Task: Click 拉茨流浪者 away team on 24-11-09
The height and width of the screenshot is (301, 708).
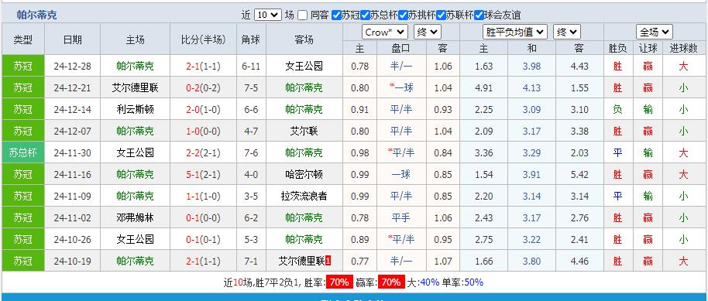Action: 304,197
